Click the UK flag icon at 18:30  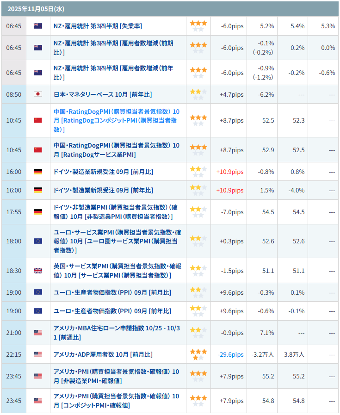pyautogui.click(x=38, y=271)
